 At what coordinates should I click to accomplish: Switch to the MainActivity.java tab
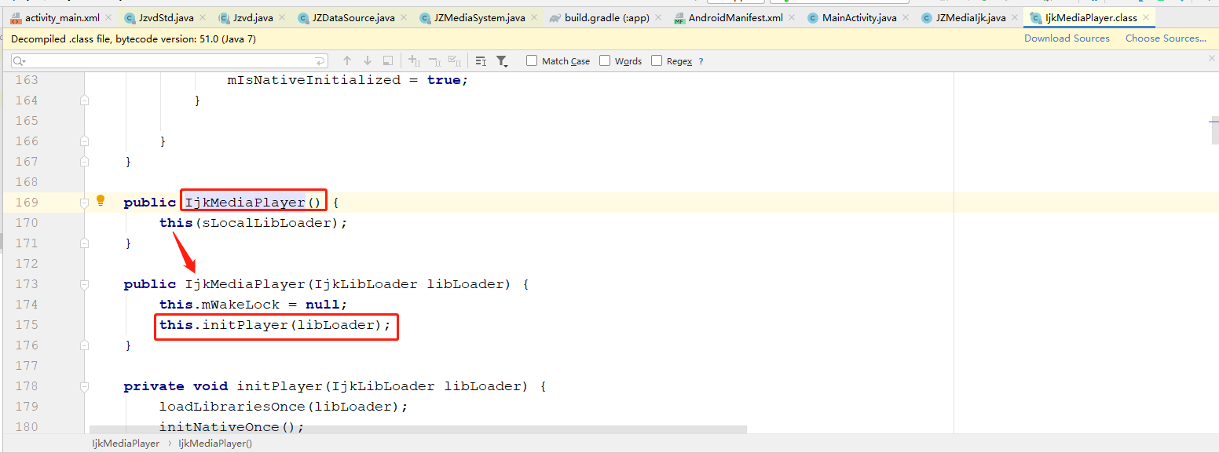tap(859, 17)
